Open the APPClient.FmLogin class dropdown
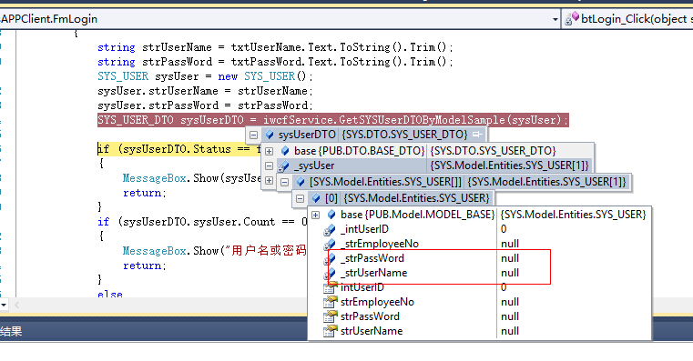693x361 pixels. [555, 19]
